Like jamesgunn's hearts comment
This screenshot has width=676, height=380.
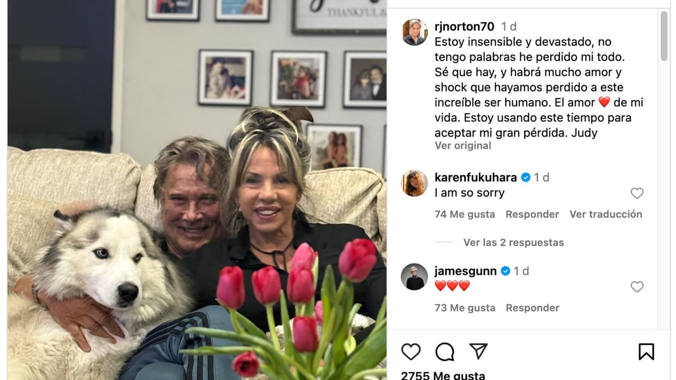click(637, 287)
